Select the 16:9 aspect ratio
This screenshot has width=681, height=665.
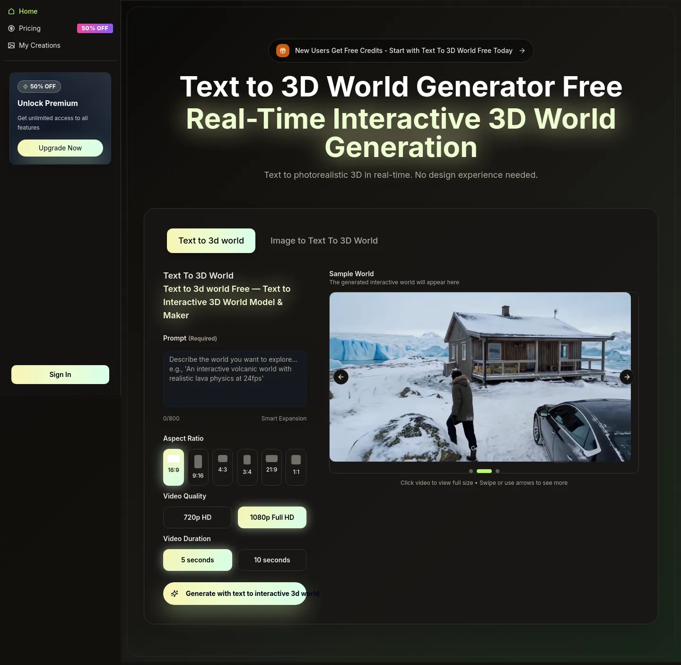[174, 467]
